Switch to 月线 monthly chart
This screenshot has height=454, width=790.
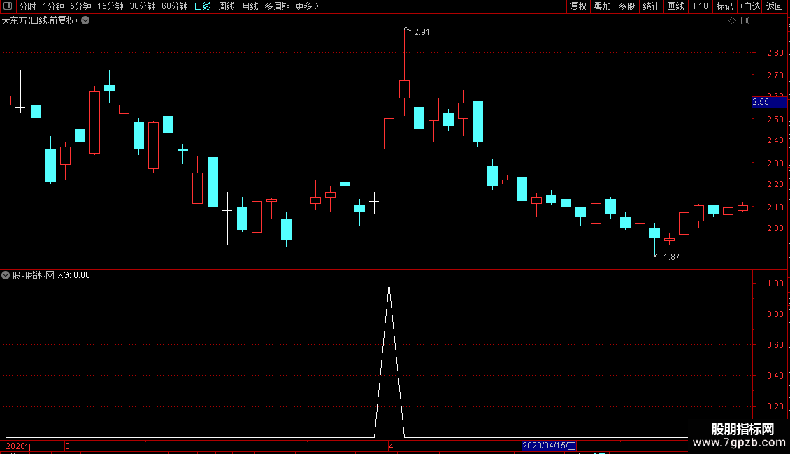click(250, 6)
